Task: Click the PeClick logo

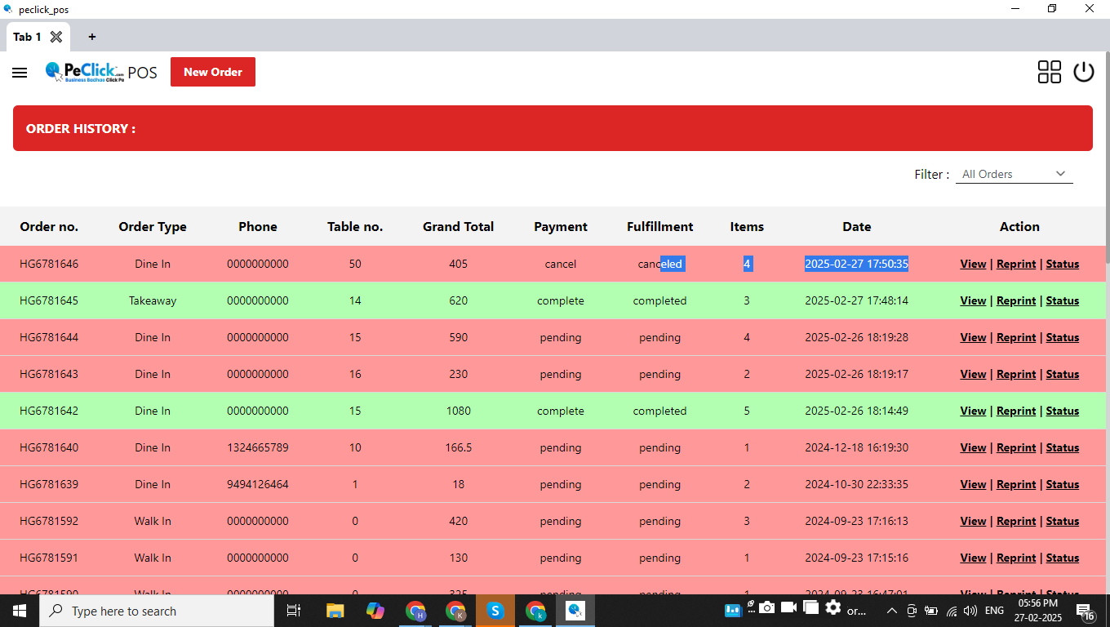Action: pyautogui.click(x=85, y=72)
